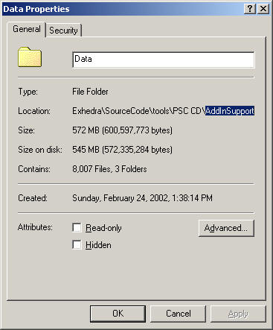Click inside the Data folder name field

click(x=164, y=60)
